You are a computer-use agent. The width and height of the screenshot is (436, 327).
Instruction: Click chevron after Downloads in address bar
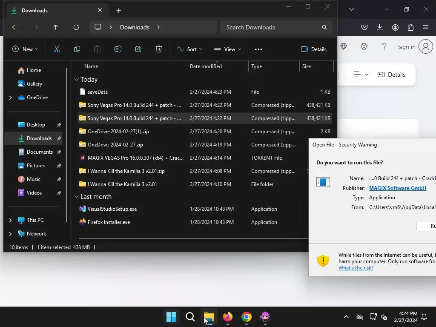pyautogui.click(x=158, y=27)
